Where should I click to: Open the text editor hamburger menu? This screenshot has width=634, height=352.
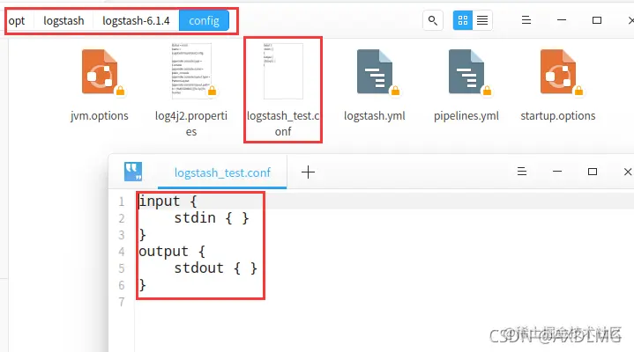[x=522, y=172]
